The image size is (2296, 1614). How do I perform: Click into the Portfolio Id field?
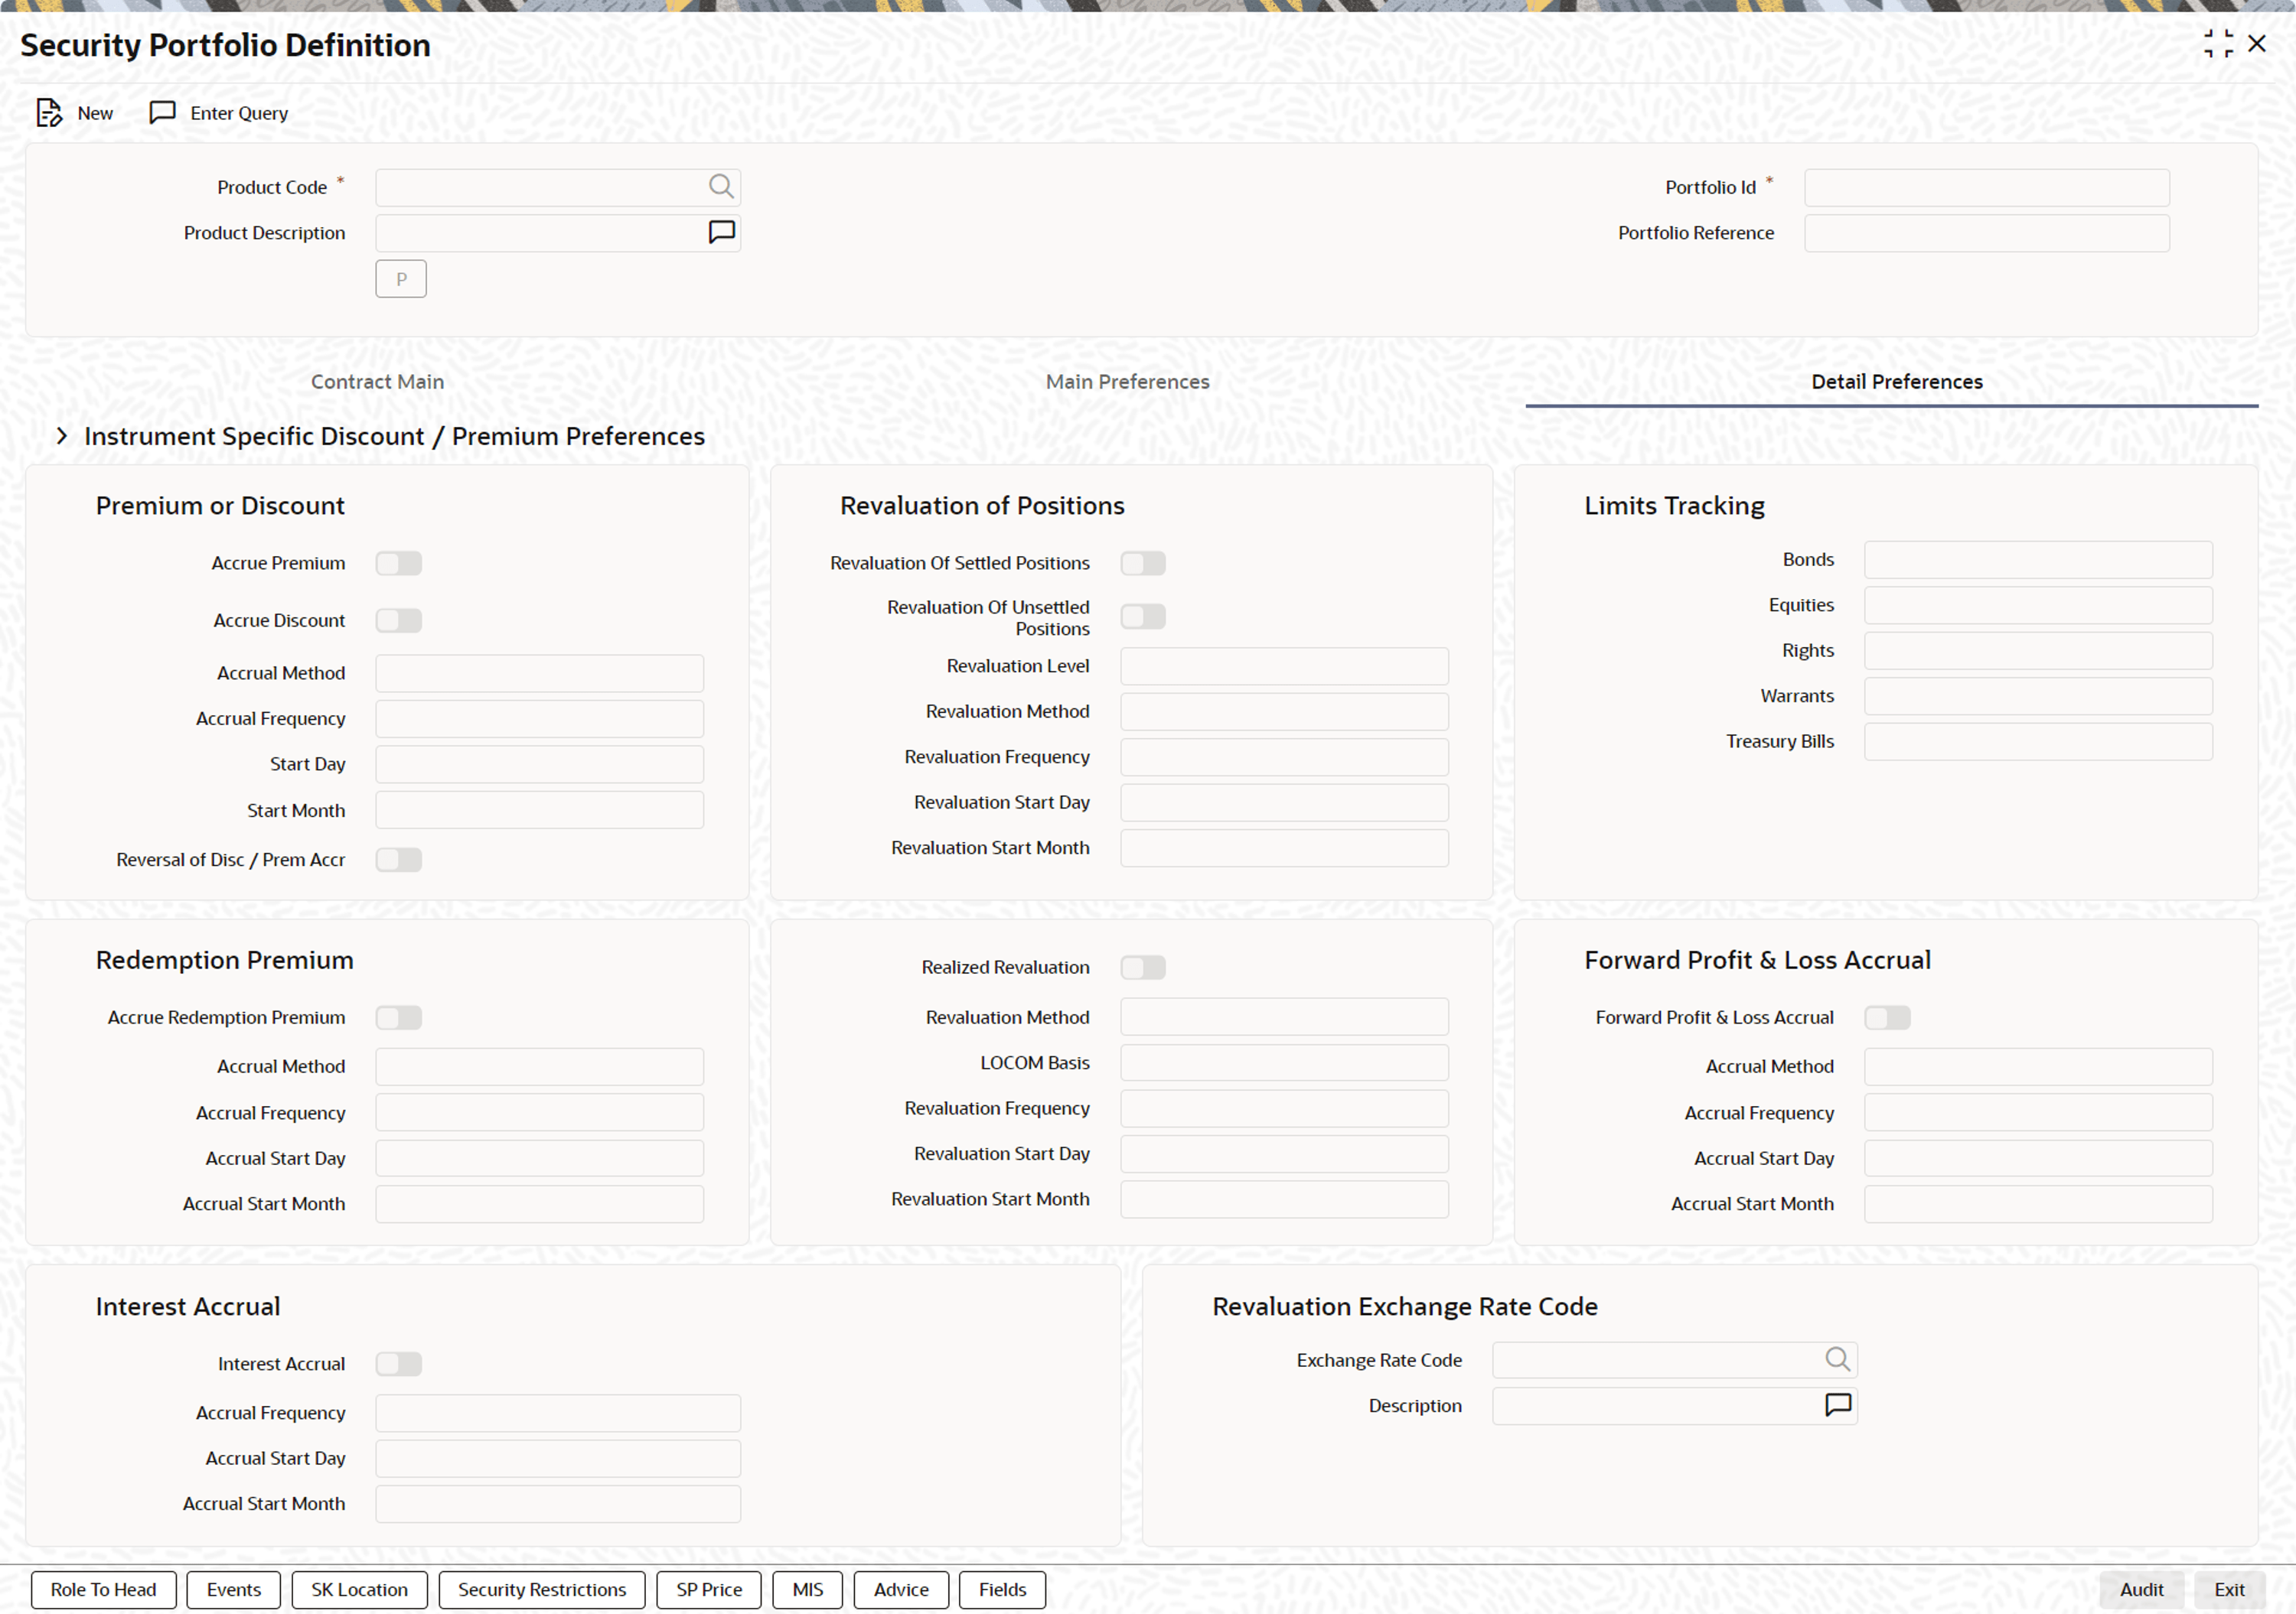1986,188
